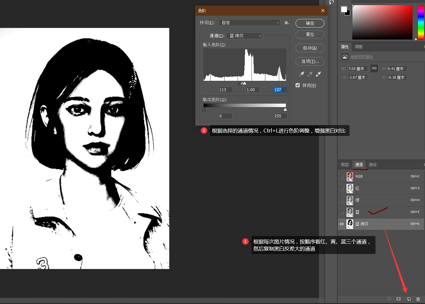The image size is (425, 304).
Task: Delete current channel with trash icon
Action: (418, 299)
